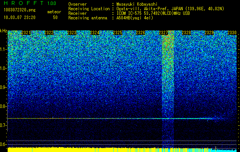Click the ICOM IC-575 receiver details
The image size is (240, 152).
pos(153,13)
